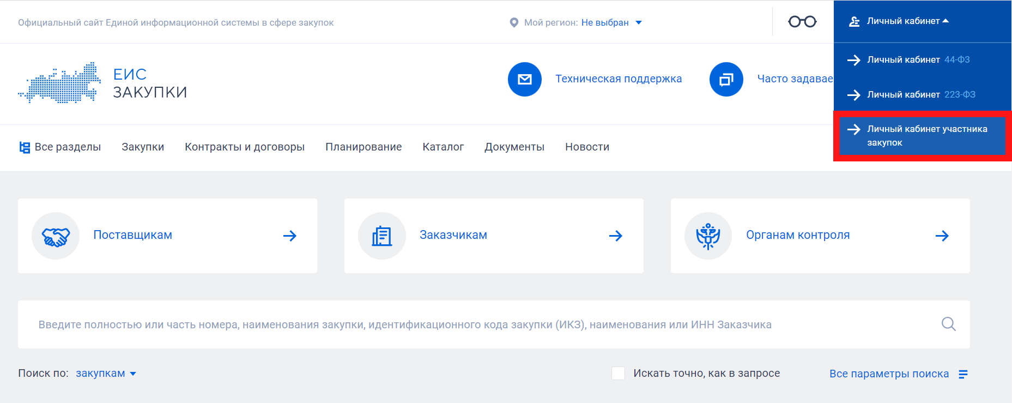Click the FAQ stacked-windows icon
1012x403 pixels.
pos(726,80)
